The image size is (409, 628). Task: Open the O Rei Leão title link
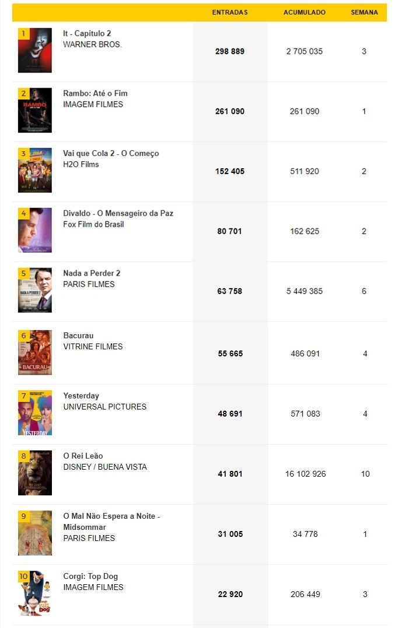click(83, 456)
